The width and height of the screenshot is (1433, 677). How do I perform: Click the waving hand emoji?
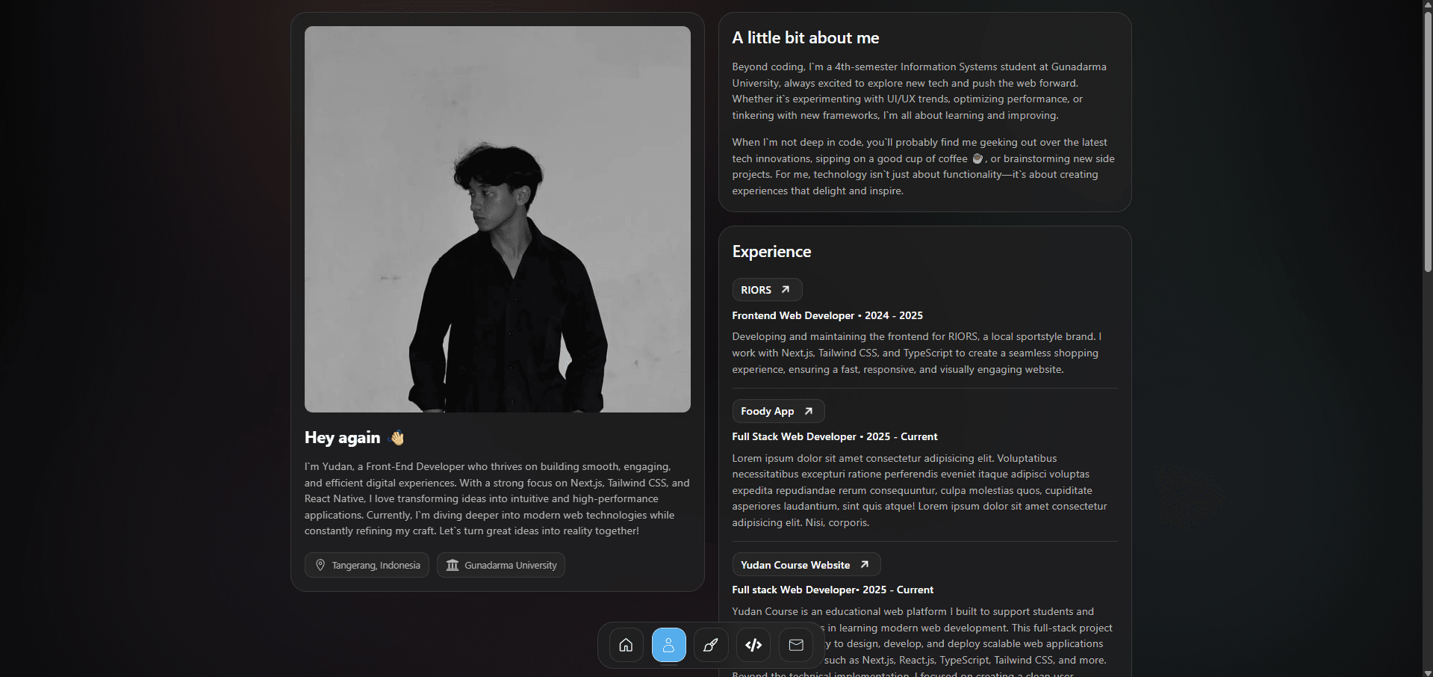click(x=397, y=438)
